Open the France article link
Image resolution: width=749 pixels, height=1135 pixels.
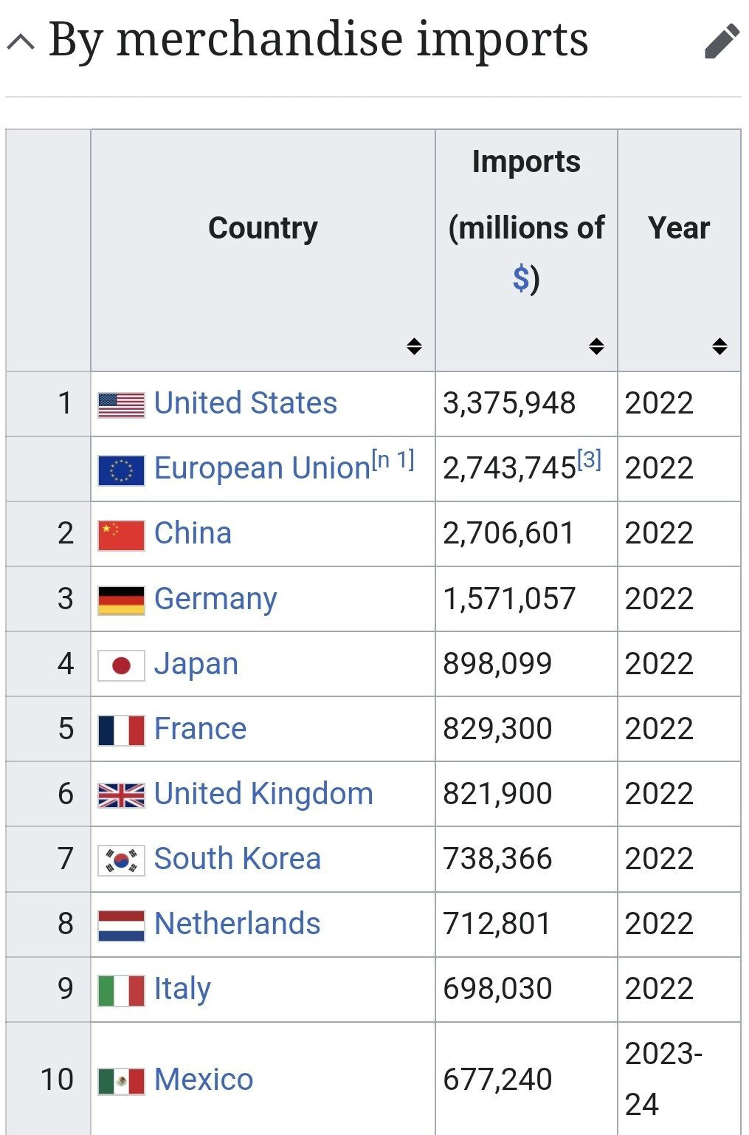200,729
